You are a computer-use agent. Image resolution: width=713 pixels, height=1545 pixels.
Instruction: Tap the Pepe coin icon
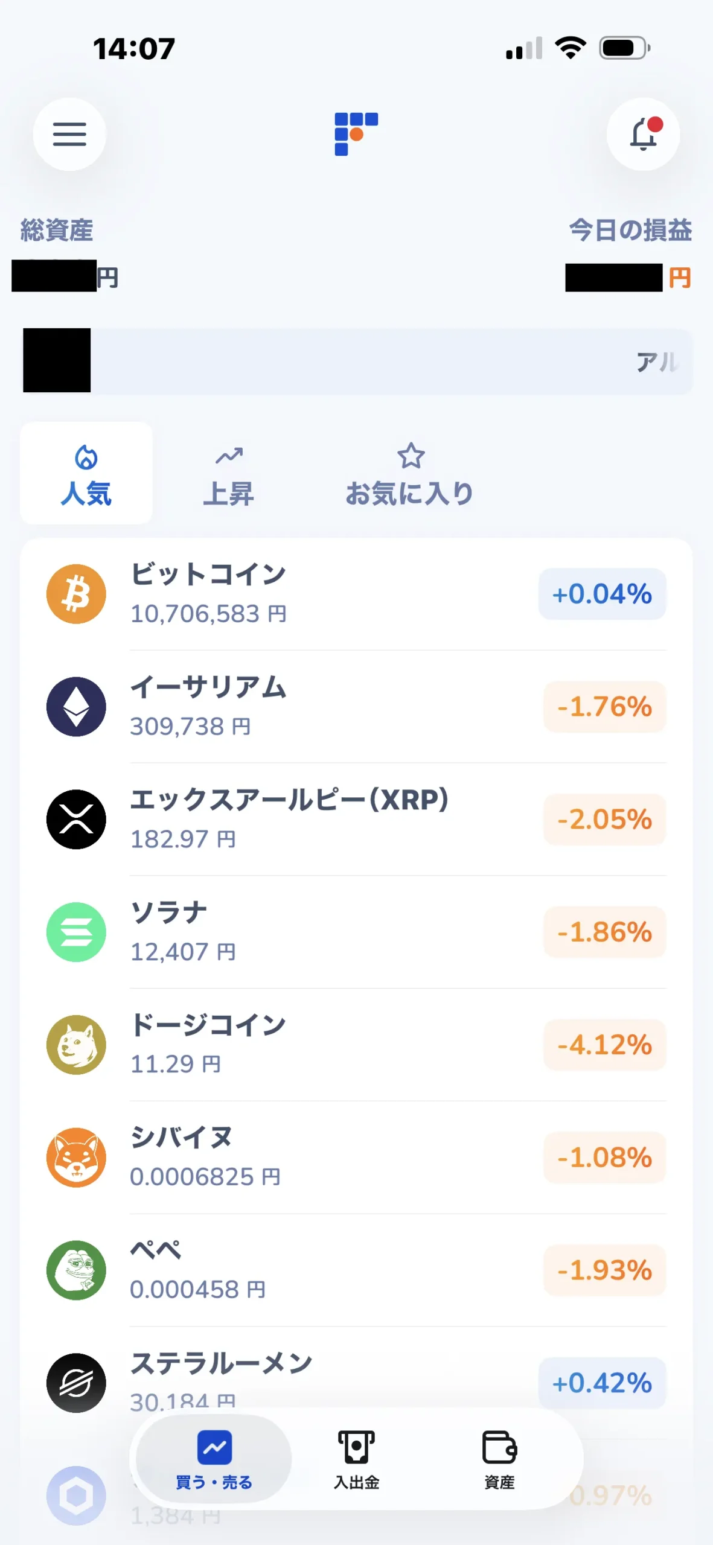(x=76, y=1270)
